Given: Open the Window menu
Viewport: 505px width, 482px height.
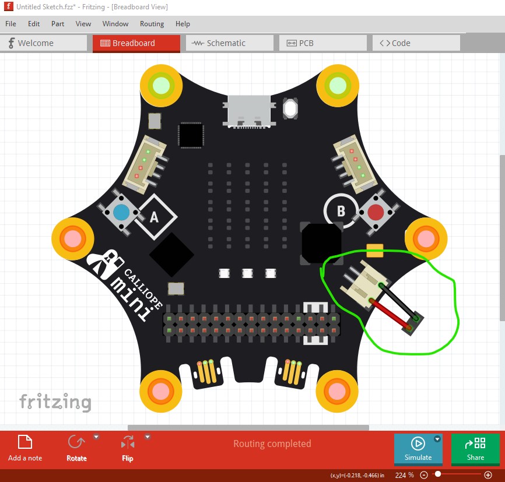Looking at the screenshot, I should [x=115, y=24].
